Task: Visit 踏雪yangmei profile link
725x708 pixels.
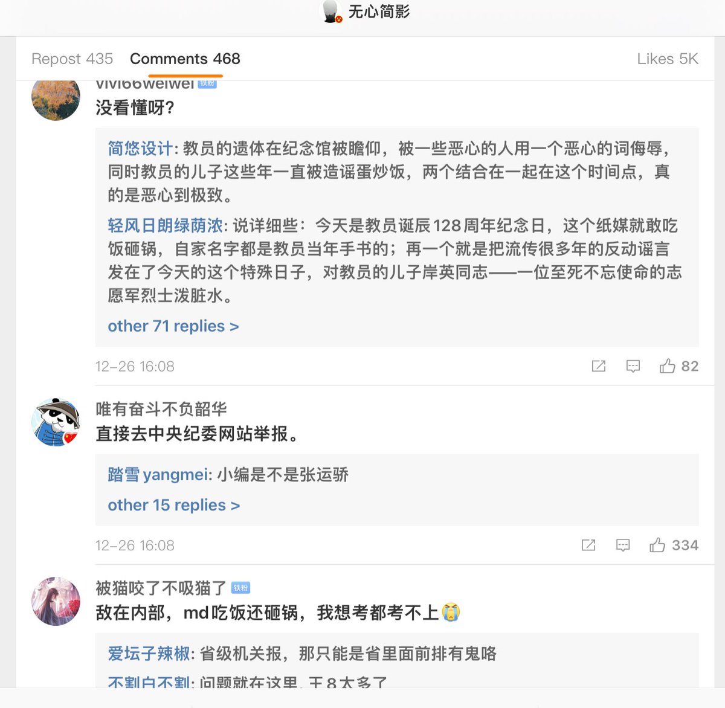Action: coord(158,475)
